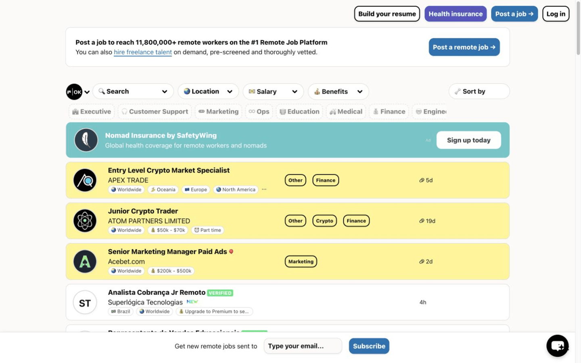This screenshot has height=363, width=581.
Task: Filter jobs by the Executive category
Action: [x=92, y=112]
